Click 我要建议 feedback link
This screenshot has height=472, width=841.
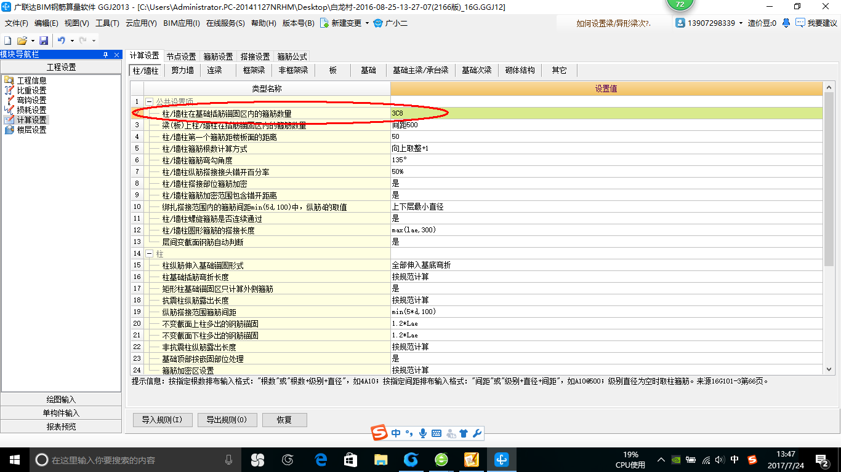click(816, 23)
